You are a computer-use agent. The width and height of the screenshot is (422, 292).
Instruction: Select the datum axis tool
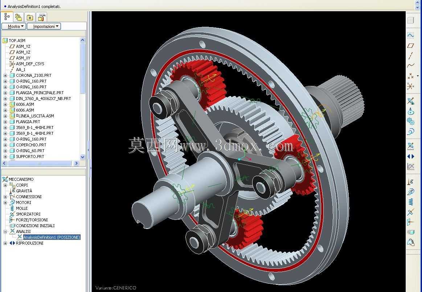[x=410, y=55]
